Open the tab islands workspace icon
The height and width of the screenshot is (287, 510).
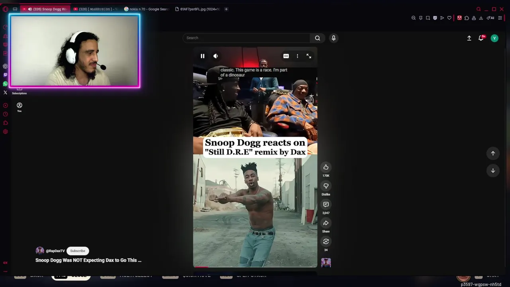[x=15, y=9]
